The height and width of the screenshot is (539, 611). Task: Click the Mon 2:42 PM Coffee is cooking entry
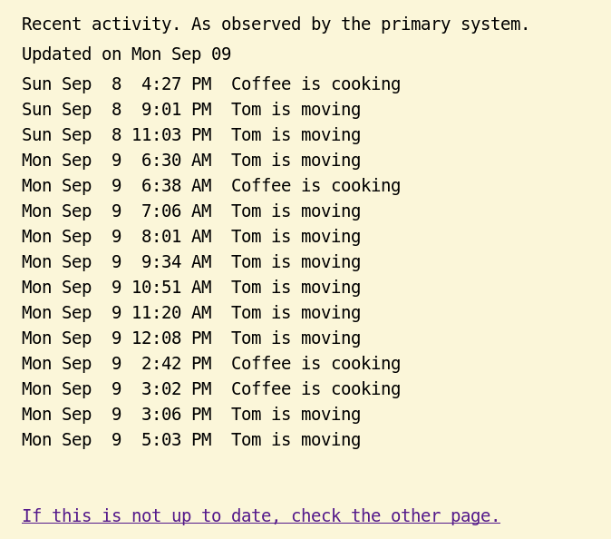(210, 364)
